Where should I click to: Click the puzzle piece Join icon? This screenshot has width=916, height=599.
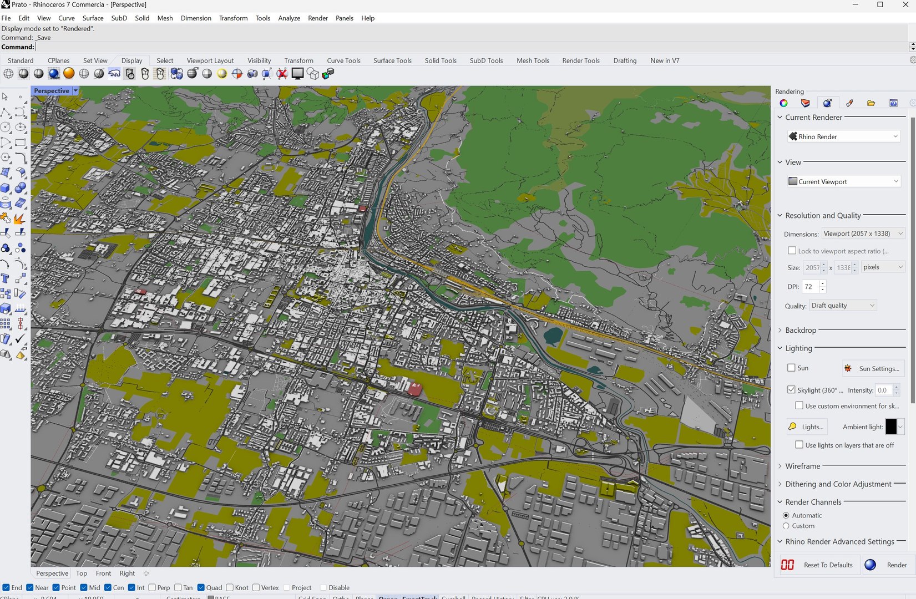click(x=6, y=218)
